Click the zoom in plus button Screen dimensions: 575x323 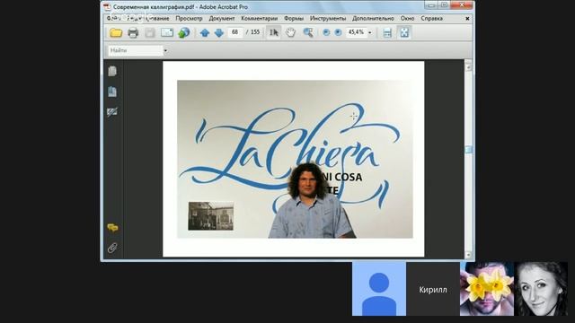[x=338, y=32]
